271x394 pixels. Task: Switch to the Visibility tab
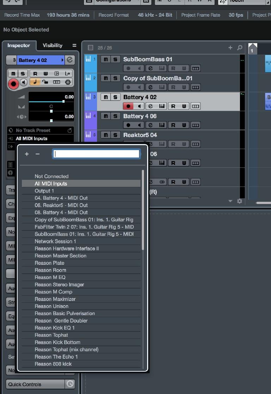click(52, 45)
